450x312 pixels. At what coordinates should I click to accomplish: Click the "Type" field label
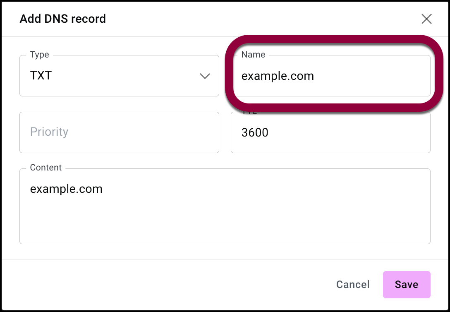click(39, 55)
